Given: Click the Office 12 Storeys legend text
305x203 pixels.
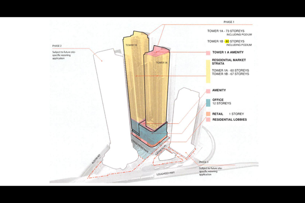Looking at the screenshot, I should (221, 101).
